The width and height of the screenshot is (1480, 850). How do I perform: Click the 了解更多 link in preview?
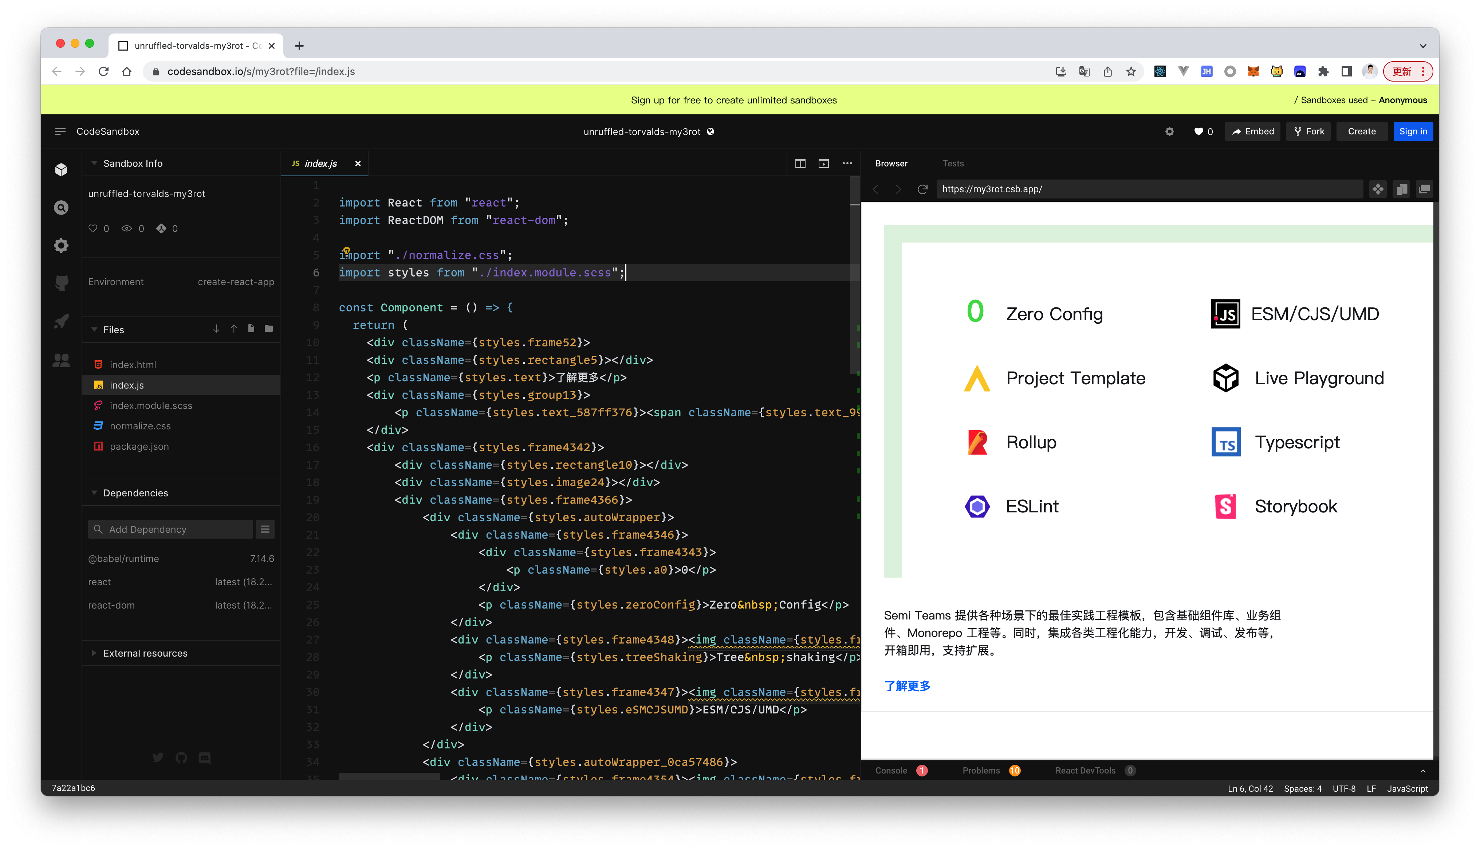(x=907, y=686)
